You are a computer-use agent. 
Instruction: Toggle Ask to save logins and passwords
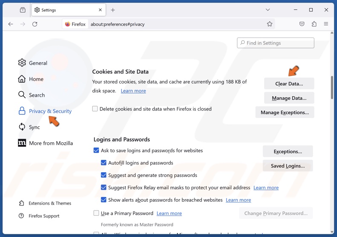click(x=96, y=150)
